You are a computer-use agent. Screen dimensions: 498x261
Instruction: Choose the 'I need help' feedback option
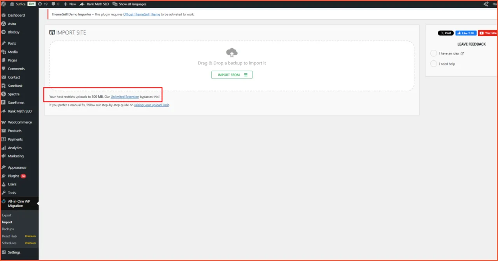tap(433, 64)
